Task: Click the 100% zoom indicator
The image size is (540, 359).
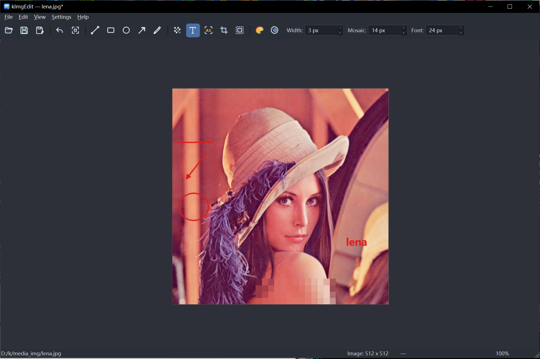Action: [x=502, y=353]
